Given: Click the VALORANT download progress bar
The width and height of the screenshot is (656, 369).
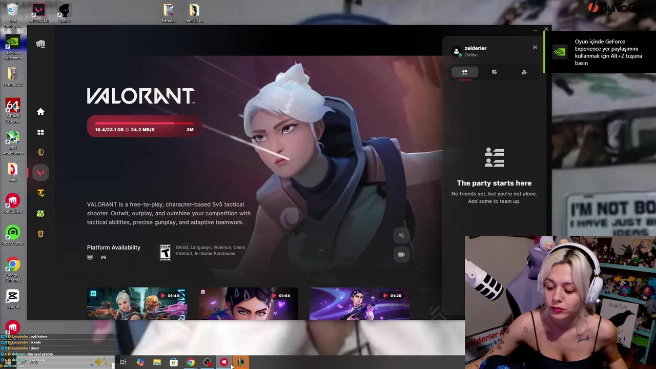Looking at the screenshot, I should [x=144, y=127].
